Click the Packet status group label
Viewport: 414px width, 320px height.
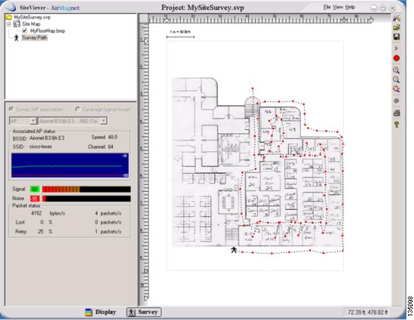click(26, 206)
